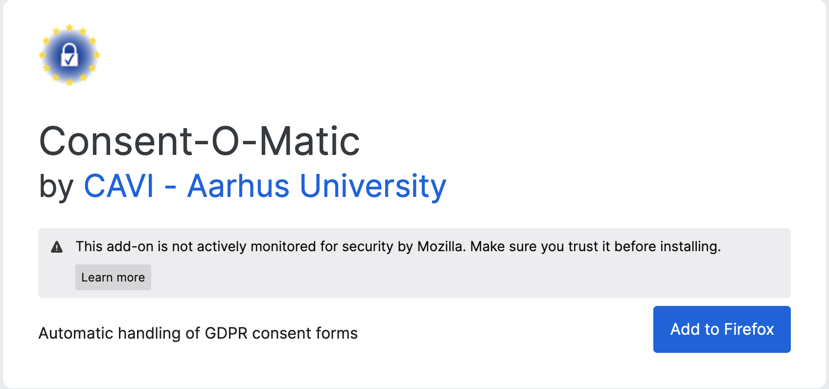Screen dimensions: 829x389
Task: Click "Aarhus" in the author link
Action: 238,186
